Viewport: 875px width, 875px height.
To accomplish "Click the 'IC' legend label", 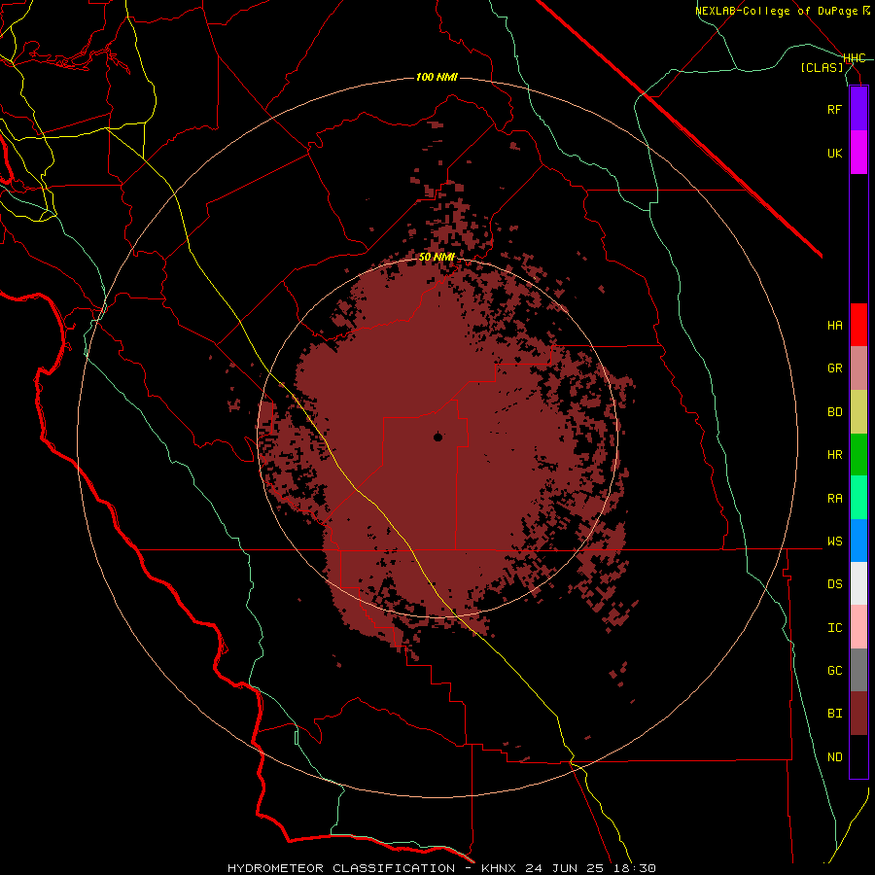I will point(835,628).
